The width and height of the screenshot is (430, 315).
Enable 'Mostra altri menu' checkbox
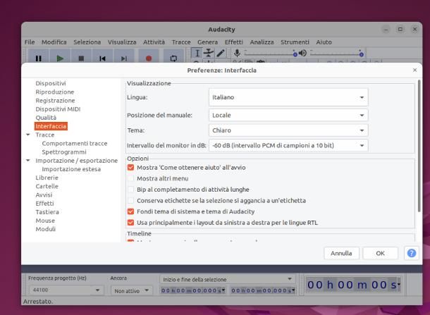click(131, 178)
